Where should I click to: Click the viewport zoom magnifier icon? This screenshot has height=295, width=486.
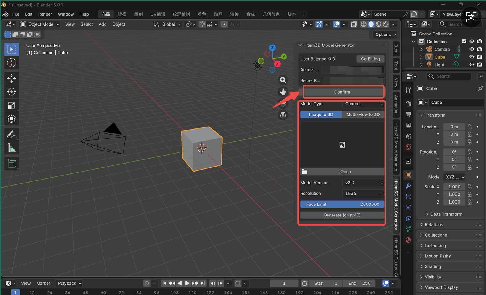283,80
